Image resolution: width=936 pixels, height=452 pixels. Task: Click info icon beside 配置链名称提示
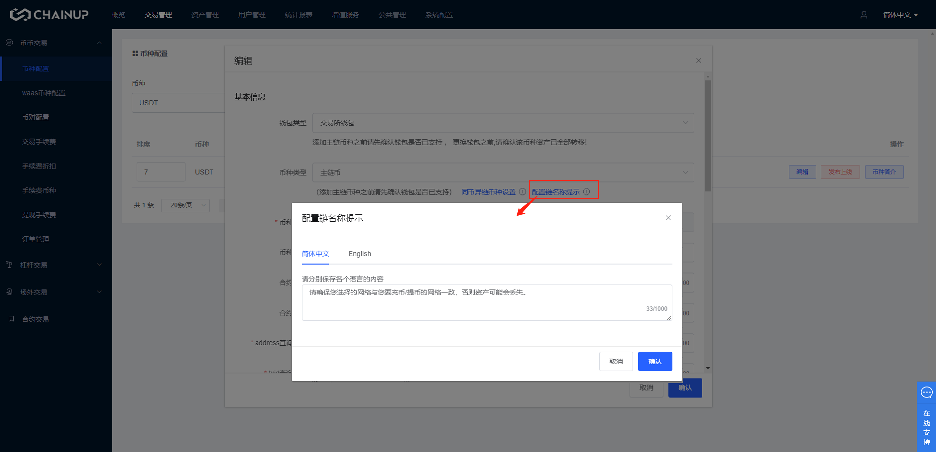[x=586, y=192]
